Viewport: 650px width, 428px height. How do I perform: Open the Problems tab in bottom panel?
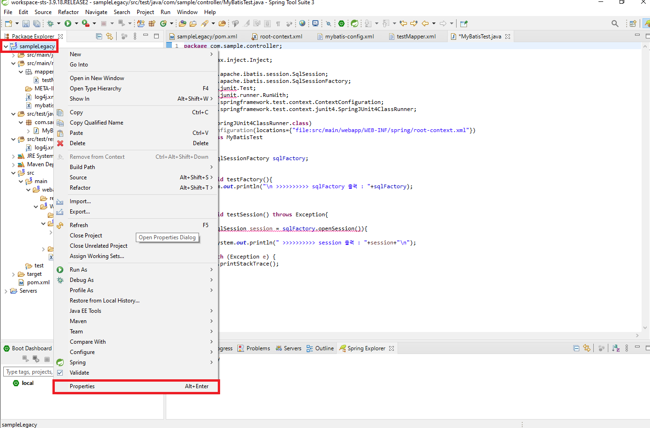pos(254,348)
